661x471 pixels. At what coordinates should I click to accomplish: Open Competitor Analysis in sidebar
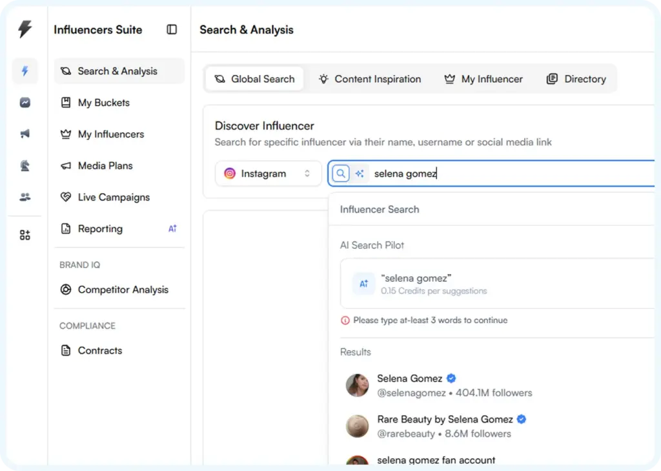point(119,289)
